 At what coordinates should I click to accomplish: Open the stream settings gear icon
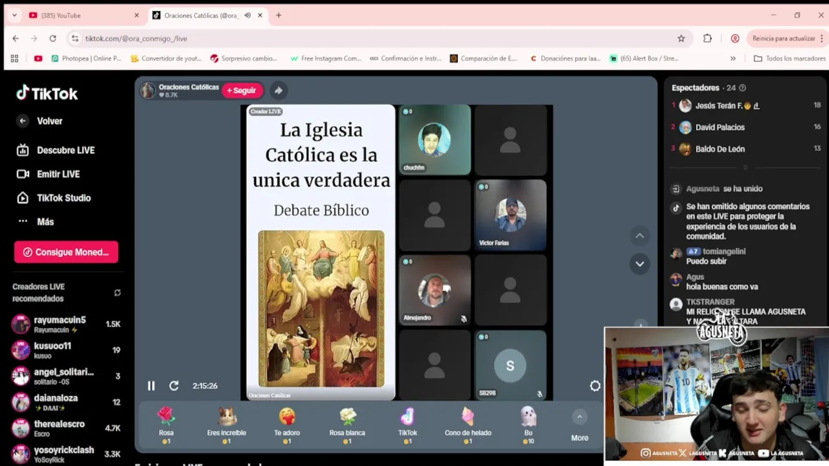(x=595, y=386)
